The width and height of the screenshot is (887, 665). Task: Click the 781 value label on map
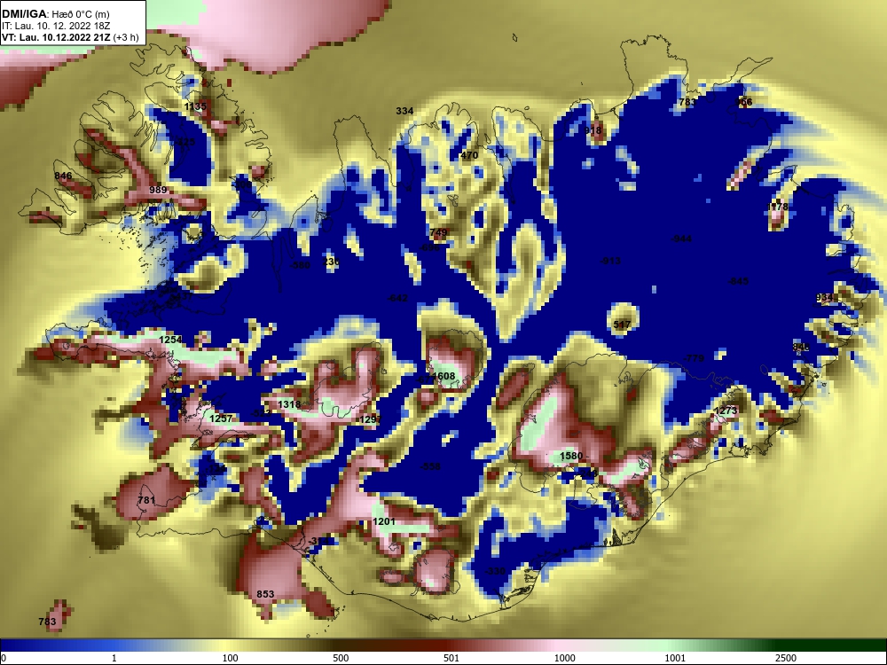(x=146, y=500)
